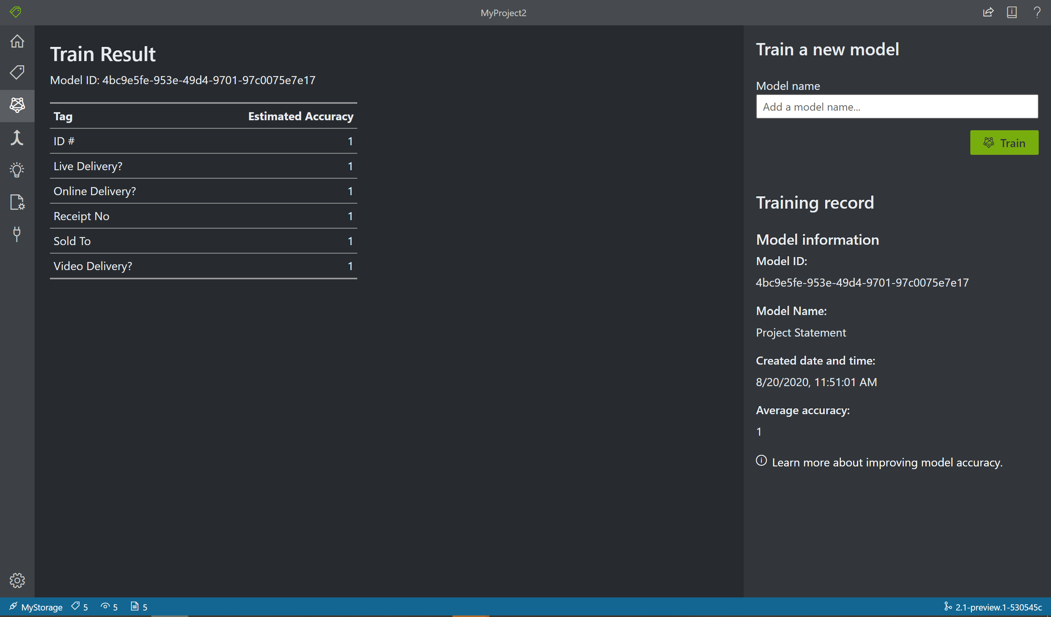
Task: Click the Train button to start training
Action: (x=1005, y=143)
